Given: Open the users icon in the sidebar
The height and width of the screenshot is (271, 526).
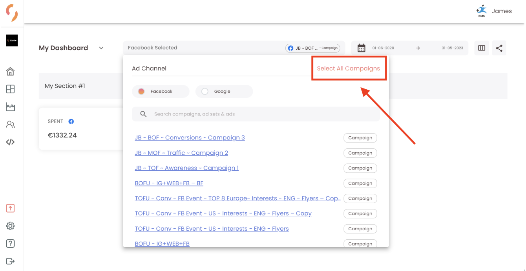Looking at the screenshot, I should tap(11, 125).
